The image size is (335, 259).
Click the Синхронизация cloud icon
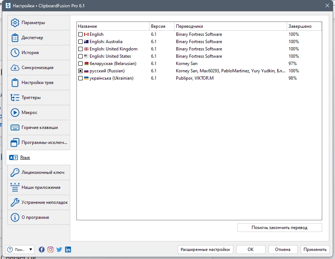(x=15, y=68)
